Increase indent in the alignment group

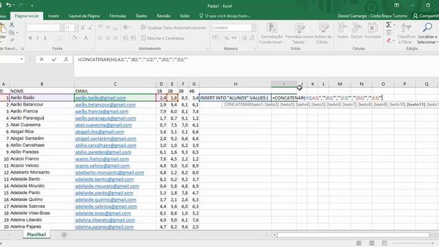point(133,38)
